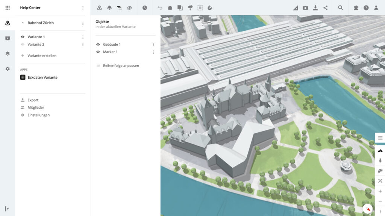This screenshot has height=216, width=385.
Task: Open the options menu for Marker 1
Action: click(x=153, y=52)
